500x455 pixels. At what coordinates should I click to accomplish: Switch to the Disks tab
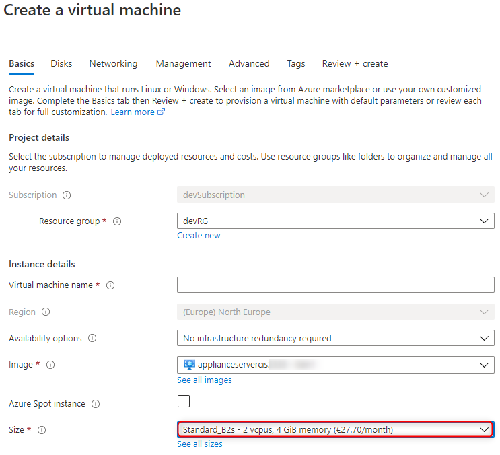tap(61, 63)
